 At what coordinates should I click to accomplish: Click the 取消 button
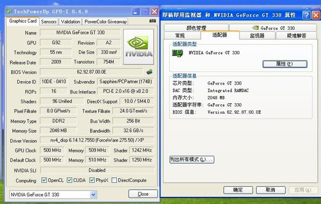pyautogui.click(x=271, y=190)
